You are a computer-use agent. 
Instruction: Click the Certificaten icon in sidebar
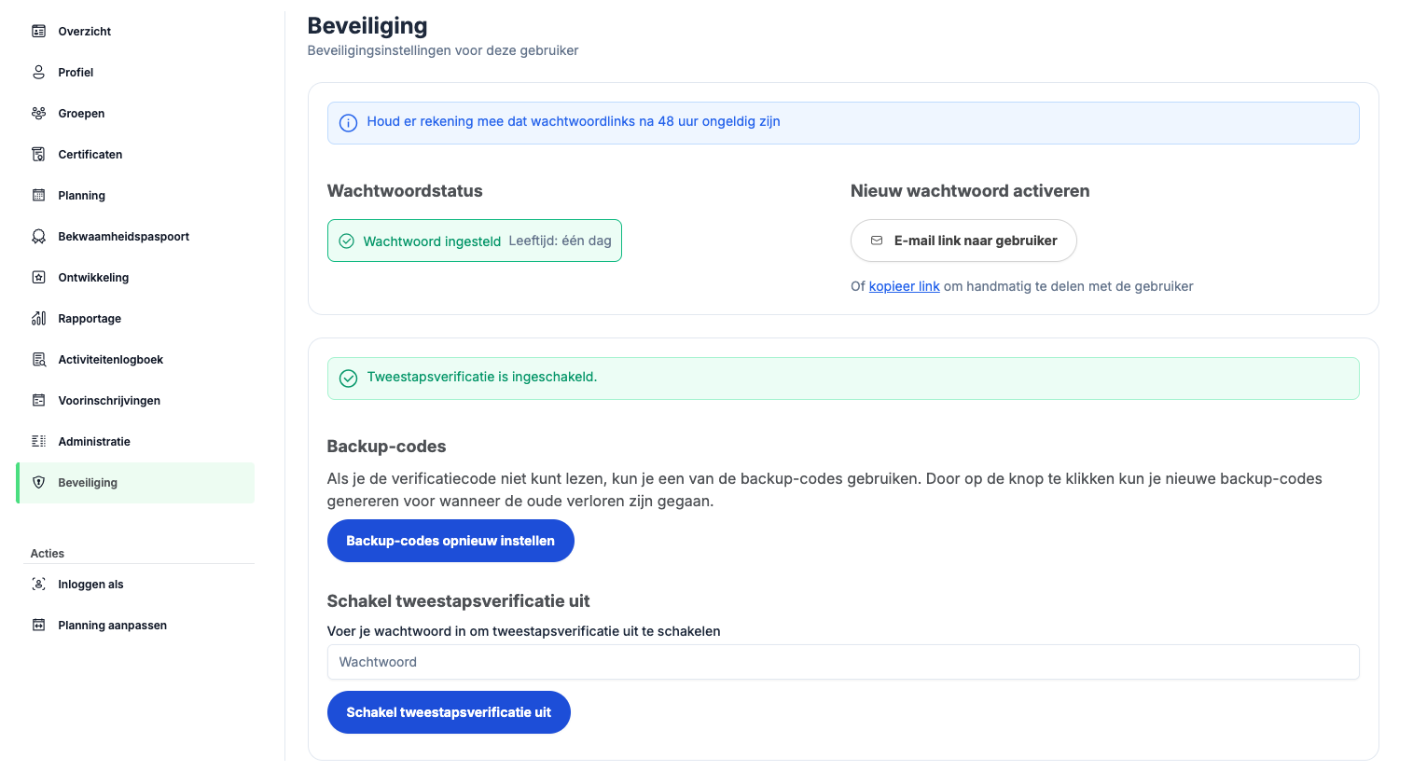tap(38, 155)
